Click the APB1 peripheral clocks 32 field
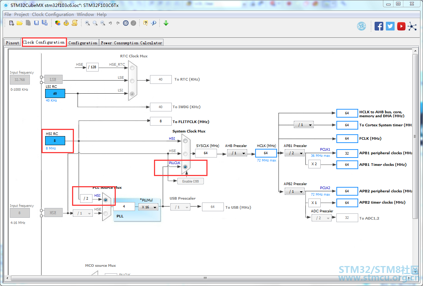423x286 pixels. click(347, 153)
